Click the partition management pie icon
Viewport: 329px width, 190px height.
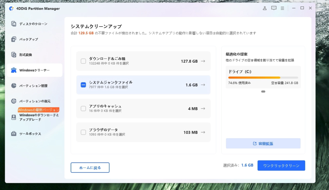(13, 86)
